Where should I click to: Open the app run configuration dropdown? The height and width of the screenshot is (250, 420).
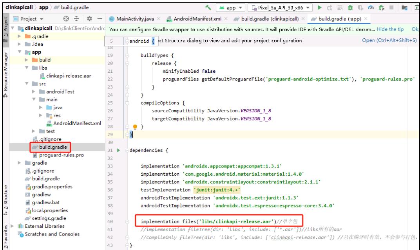point(233,7)
